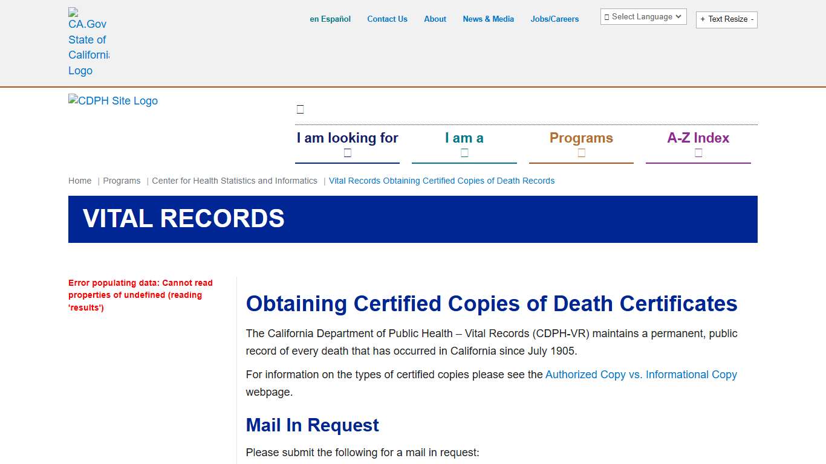This screenshot has height=464, width=826.
Task: Click the icon under Programs menu
Action: click(x=581, y=154)
